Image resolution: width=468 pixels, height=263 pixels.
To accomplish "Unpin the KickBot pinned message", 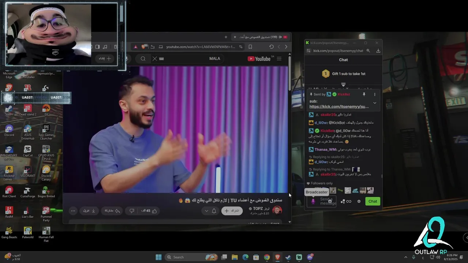I will pyautogui.click(x=364, y=94).
